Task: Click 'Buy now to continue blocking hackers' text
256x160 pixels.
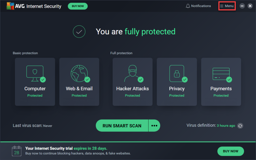Action: [x=78, y=154]
